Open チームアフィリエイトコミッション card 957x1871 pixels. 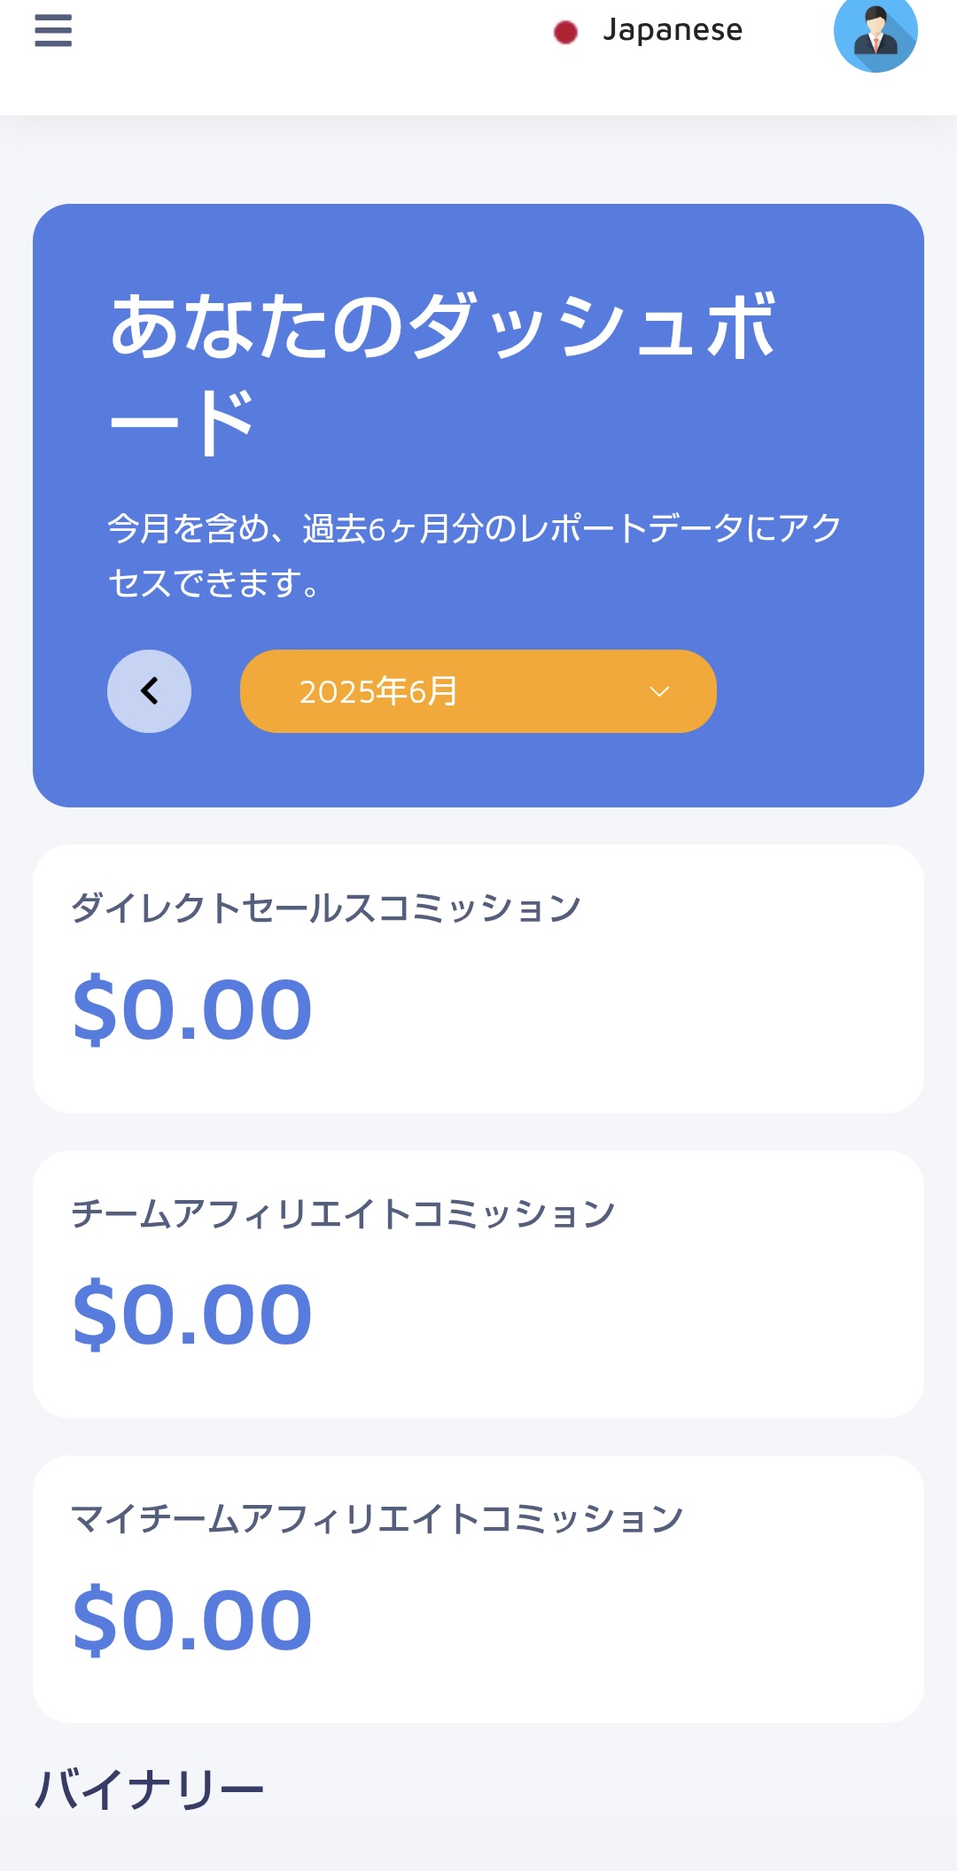(478, 1284)
